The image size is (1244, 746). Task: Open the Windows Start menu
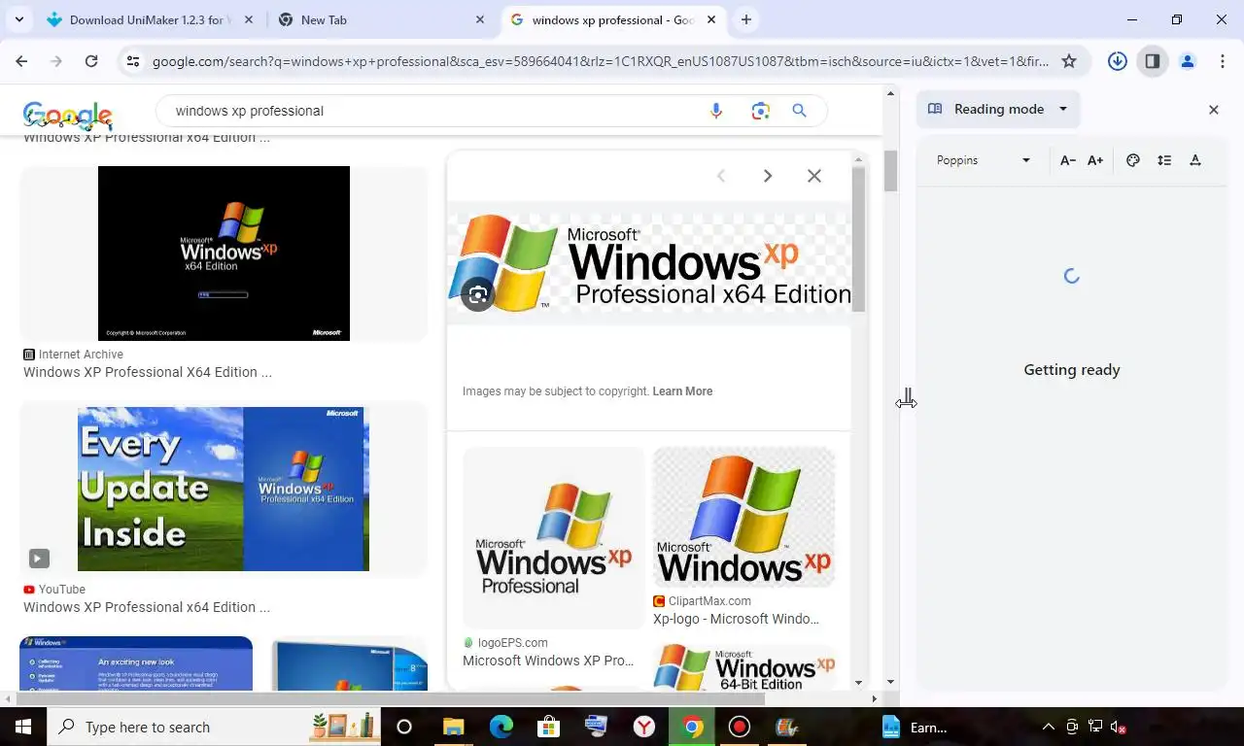(23, 727)
